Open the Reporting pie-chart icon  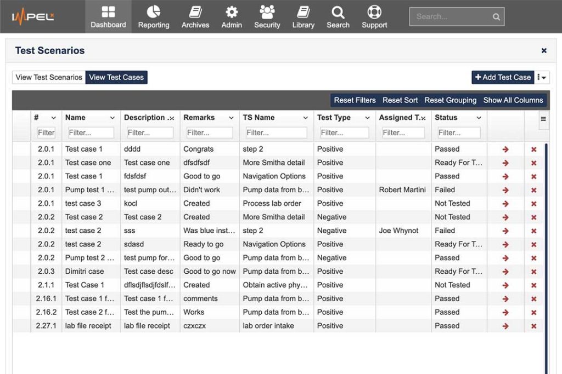(x=153, y=12)
